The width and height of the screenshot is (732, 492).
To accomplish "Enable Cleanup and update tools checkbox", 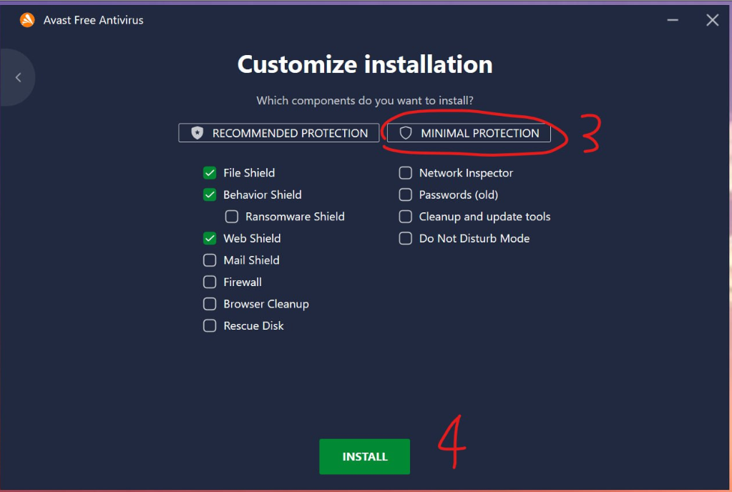I will pos(405,217).
